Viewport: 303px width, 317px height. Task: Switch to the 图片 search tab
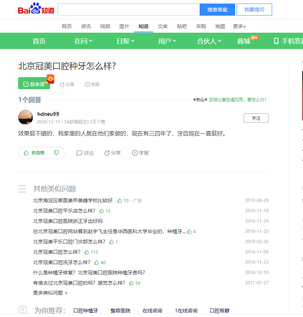point(124,26)
